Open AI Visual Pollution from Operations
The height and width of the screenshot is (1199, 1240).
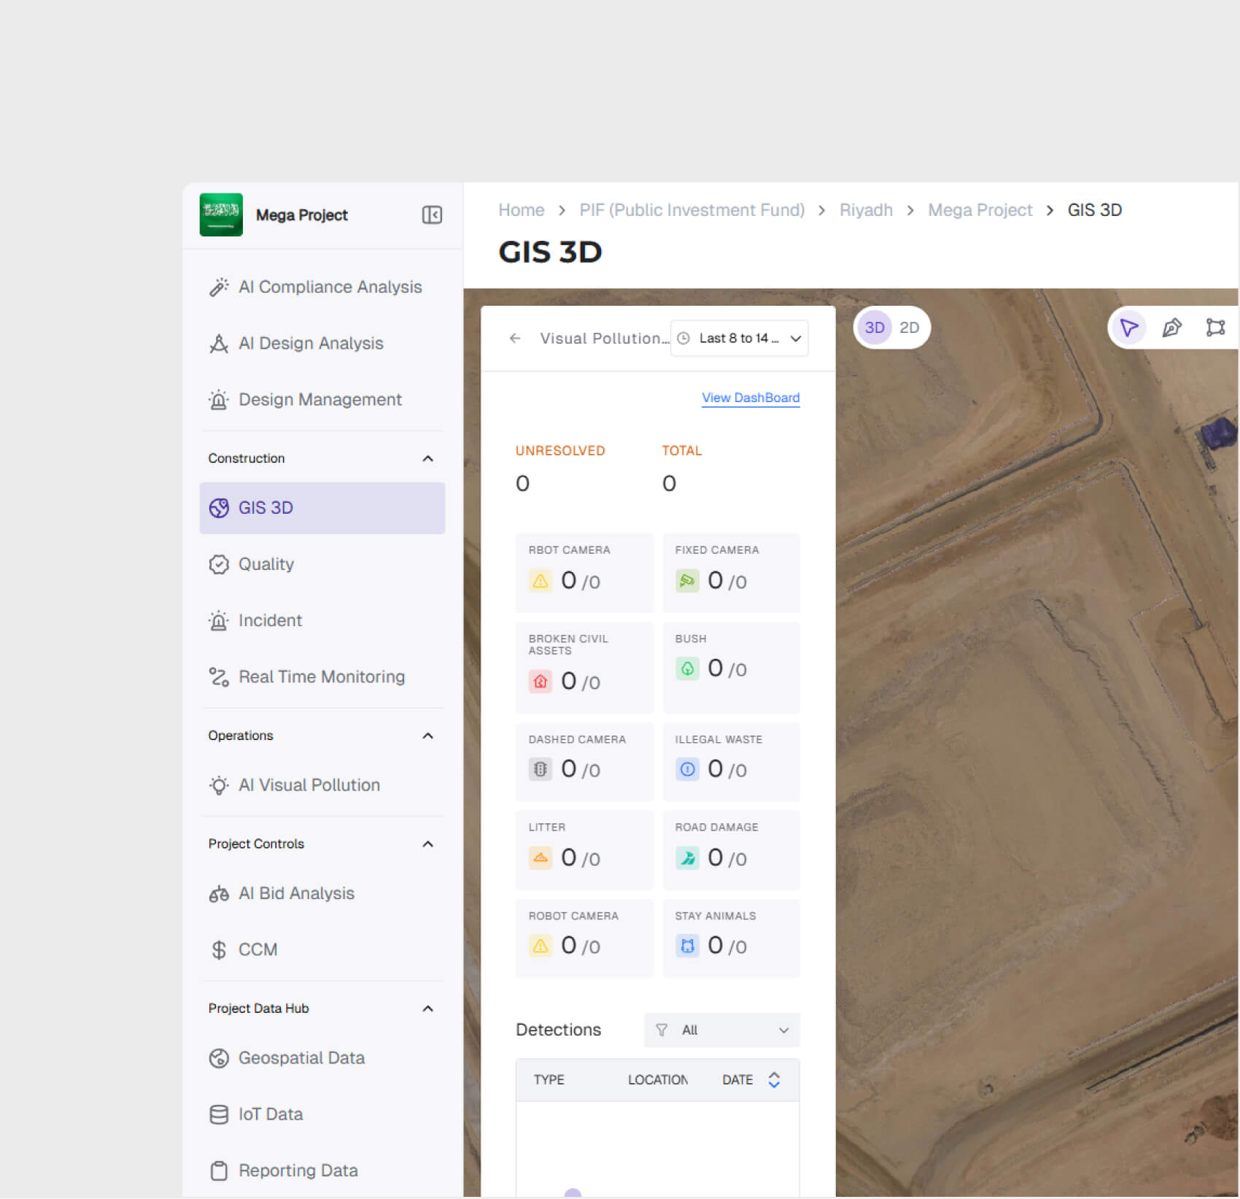[309, 785]
